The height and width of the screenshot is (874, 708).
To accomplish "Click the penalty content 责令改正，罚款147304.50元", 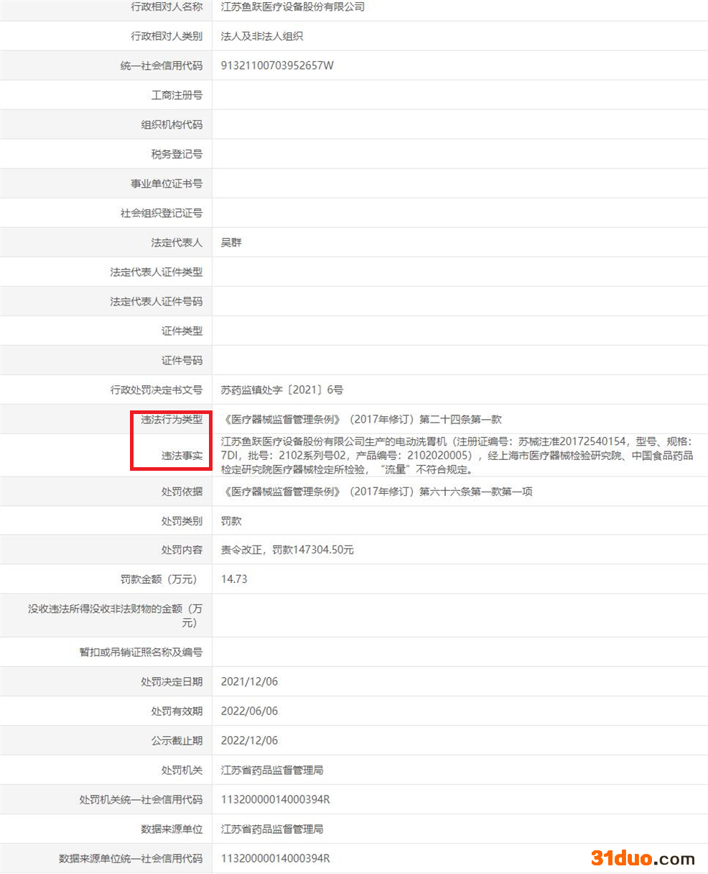I will pos(287,550).
